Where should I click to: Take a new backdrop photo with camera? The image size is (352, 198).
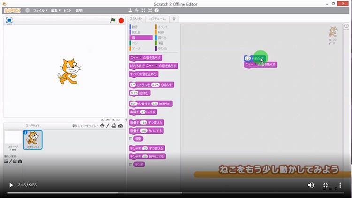(20, 161)
